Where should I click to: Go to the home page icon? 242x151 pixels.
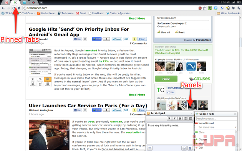pyautogui.click(x=19, y=8)
